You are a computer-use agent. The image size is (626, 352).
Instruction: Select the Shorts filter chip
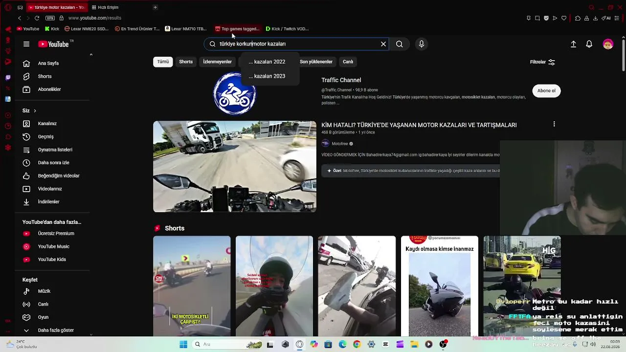pyautogui.click(x=186, y=62)
